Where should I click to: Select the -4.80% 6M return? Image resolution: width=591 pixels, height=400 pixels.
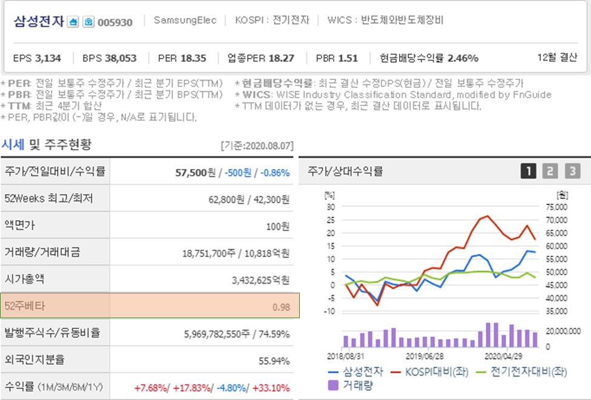[x=231, y=388]
